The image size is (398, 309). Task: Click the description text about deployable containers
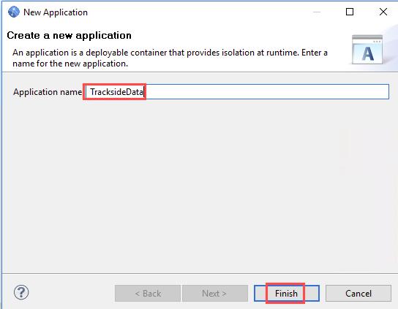pyautogui.click(x=170, y=58)
